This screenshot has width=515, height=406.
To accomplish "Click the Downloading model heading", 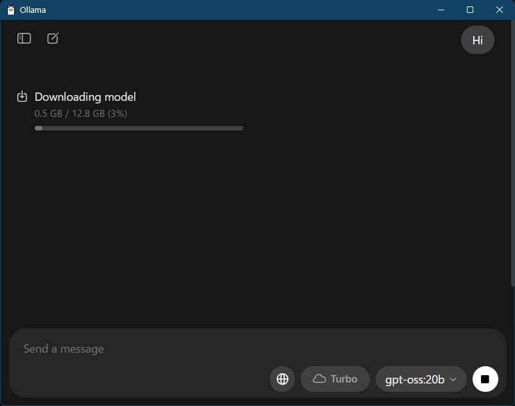I will [x=85, y=97].
